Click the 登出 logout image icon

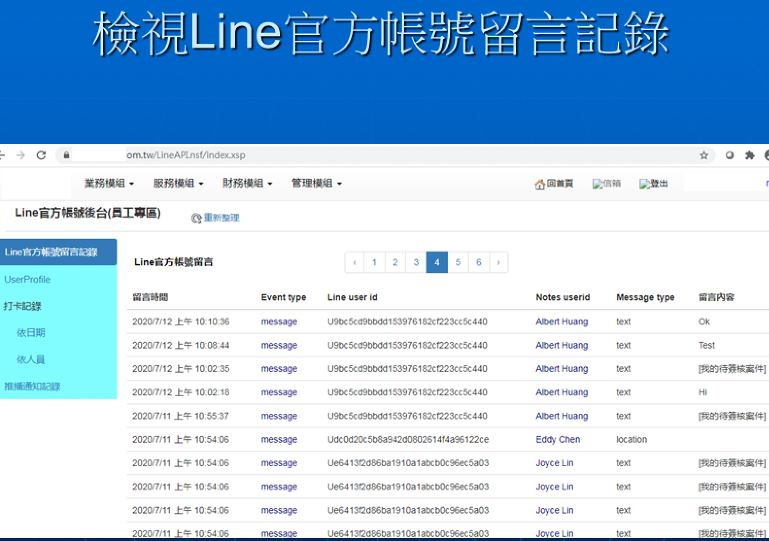[x=645, y=184]
